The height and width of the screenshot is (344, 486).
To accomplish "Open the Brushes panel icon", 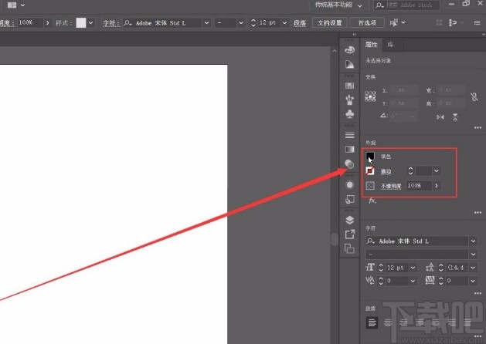I will point(349,99).
